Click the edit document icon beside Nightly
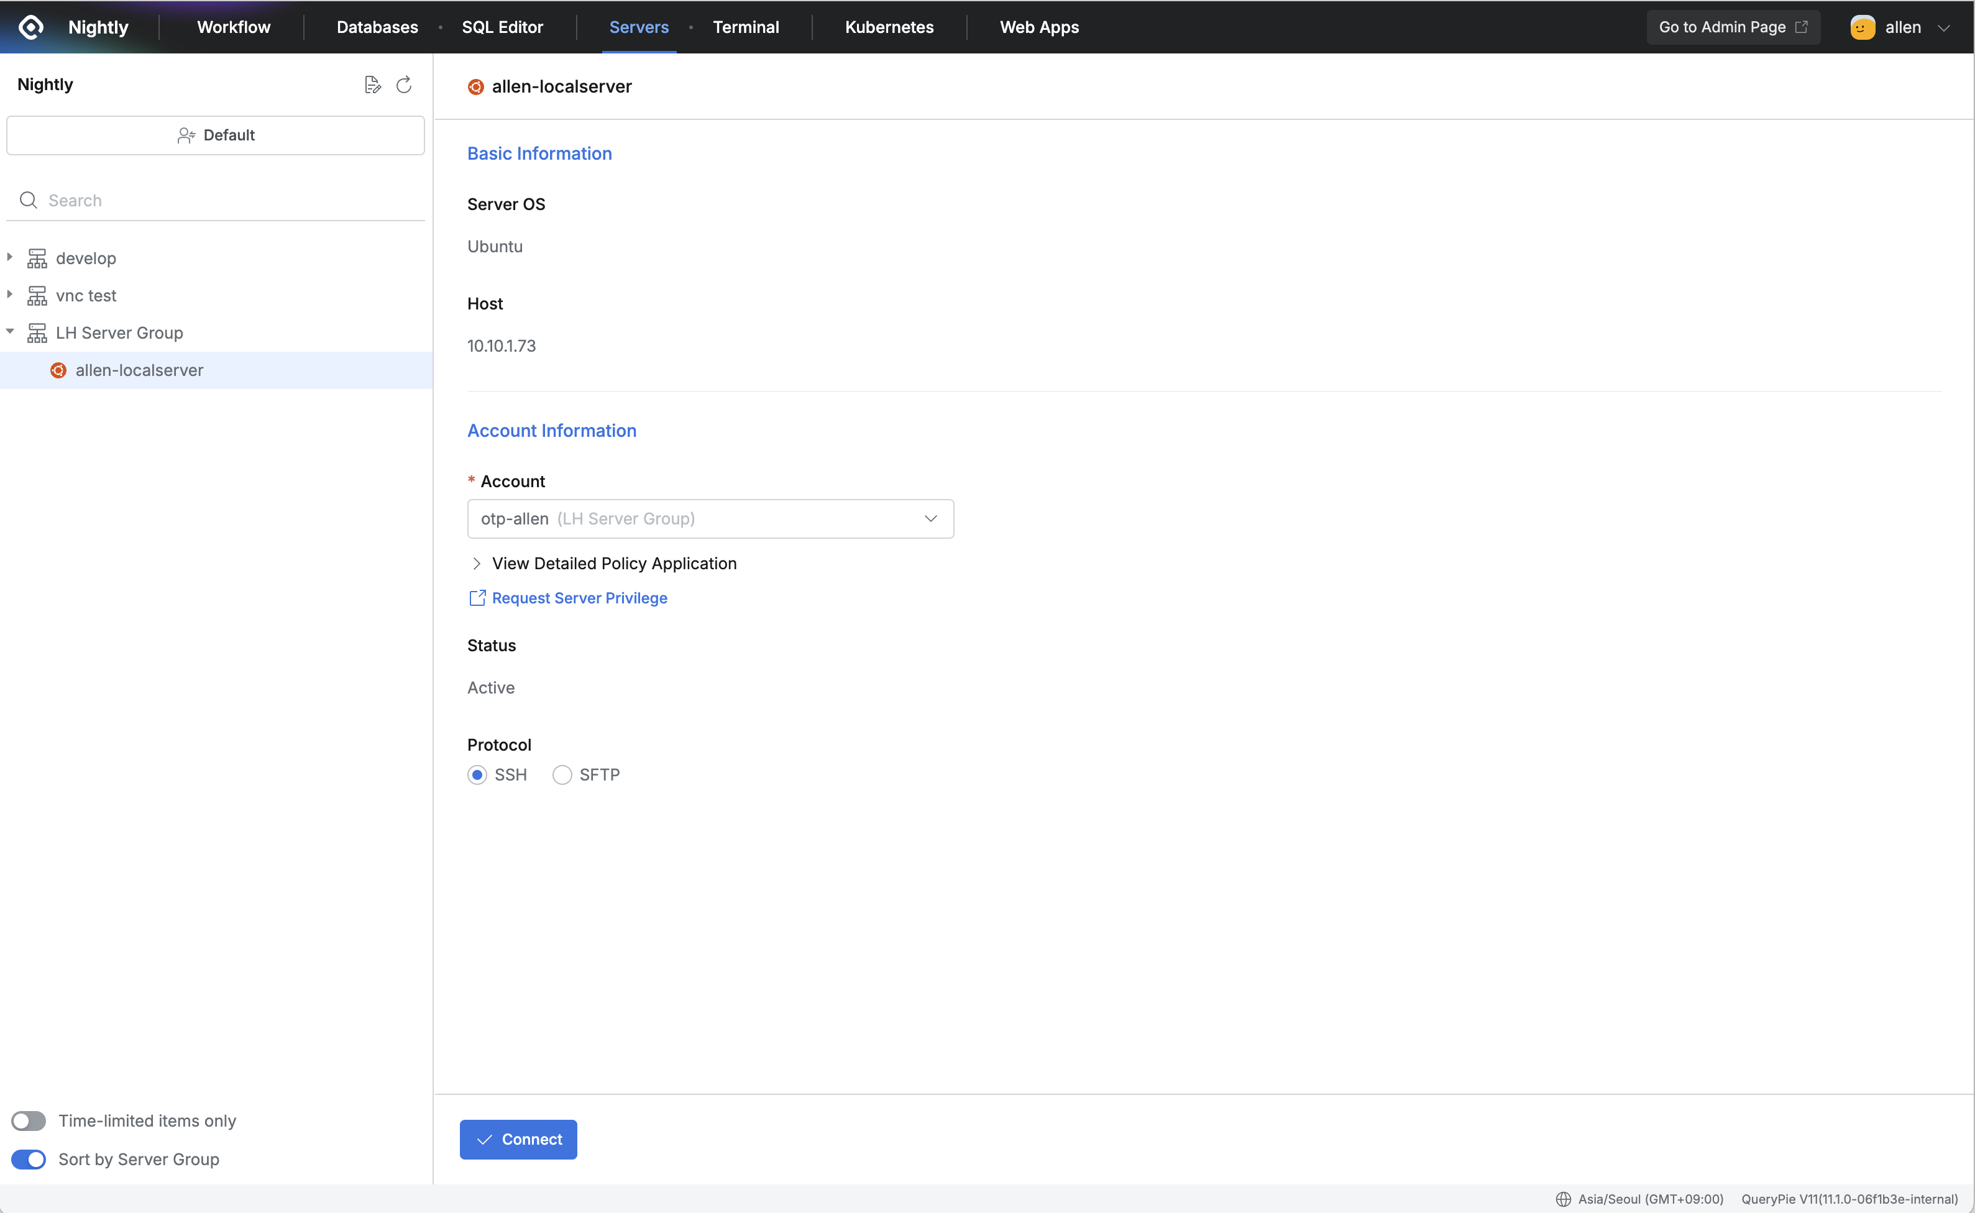This screenshot has width=1975, height=1213. click(372, 85)
